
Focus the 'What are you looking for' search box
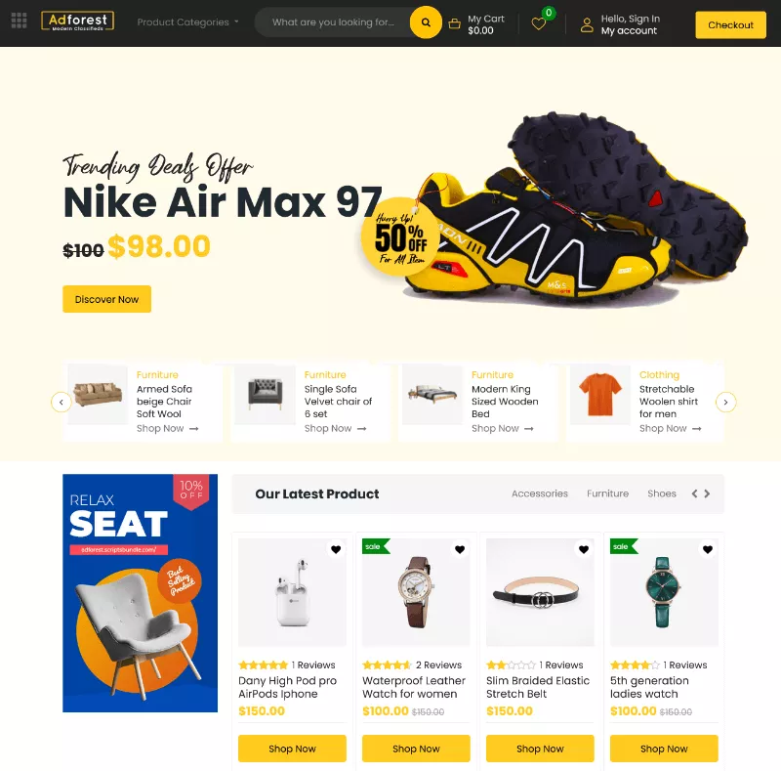point(333,22)
